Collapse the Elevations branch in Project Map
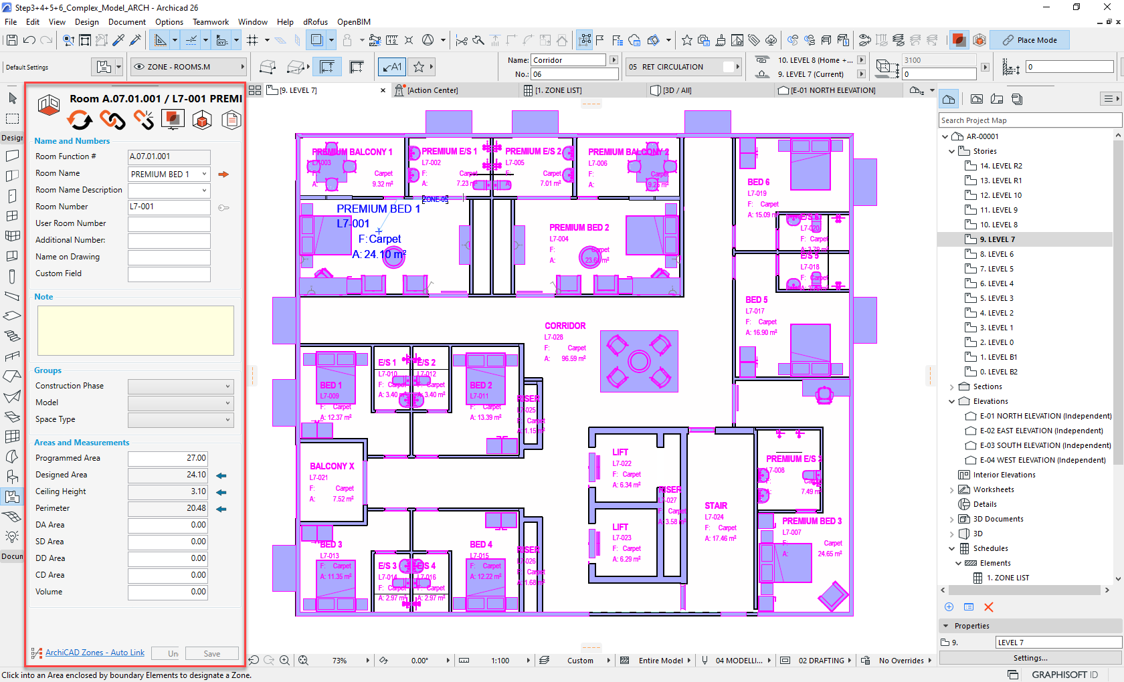 (952, 401)
